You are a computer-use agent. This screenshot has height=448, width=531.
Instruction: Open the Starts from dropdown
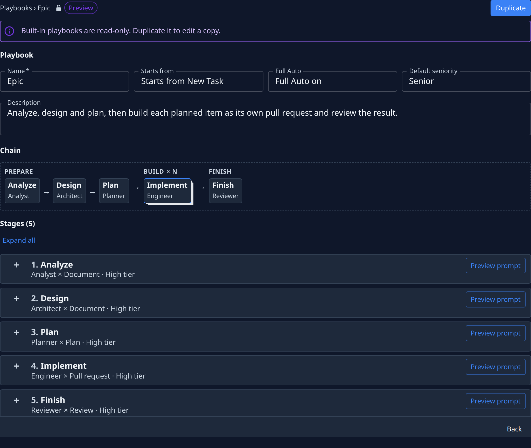coord(199,81)
